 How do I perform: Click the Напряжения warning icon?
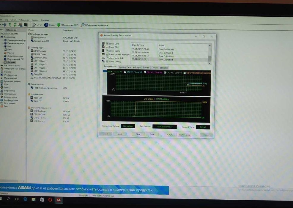tap(29, 94)
